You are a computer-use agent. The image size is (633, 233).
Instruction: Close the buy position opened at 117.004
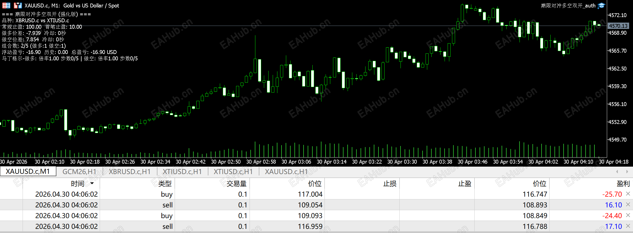coord(628,194)
